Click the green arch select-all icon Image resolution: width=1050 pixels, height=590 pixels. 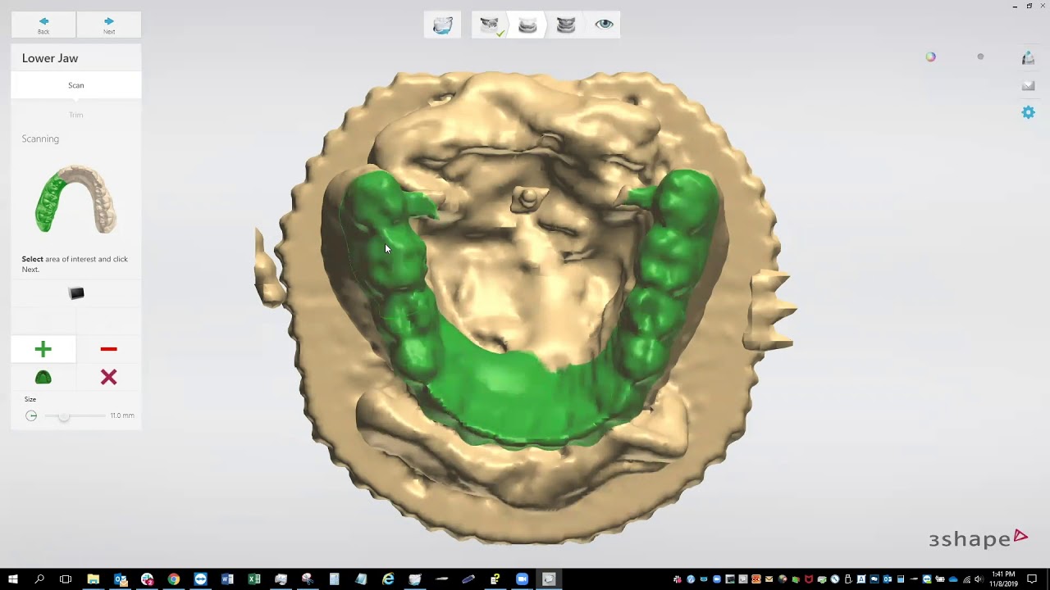tap(43, 377)
